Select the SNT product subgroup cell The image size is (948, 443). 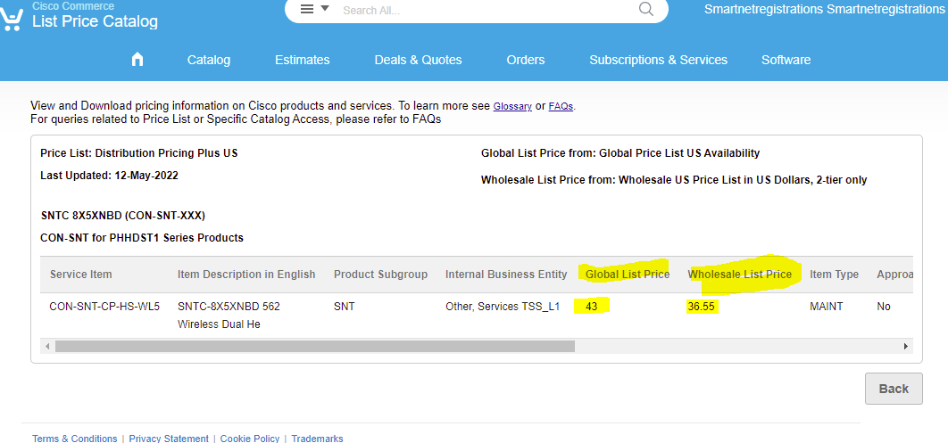click(344, 306)
